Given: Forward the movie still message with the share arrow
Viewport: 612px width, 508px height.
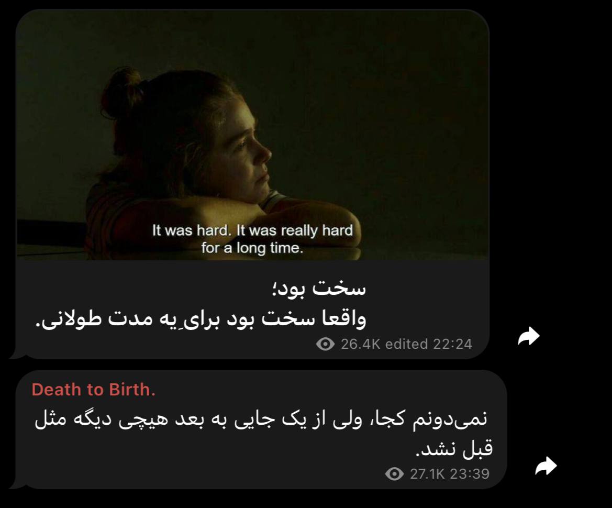Looking at the screenshot, I should tap(528, 336).
